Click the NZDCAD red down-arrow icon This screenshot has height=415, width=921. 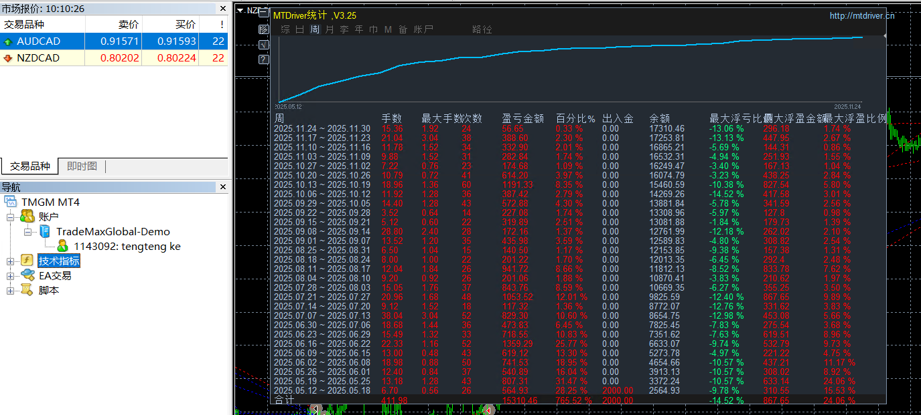8,58
